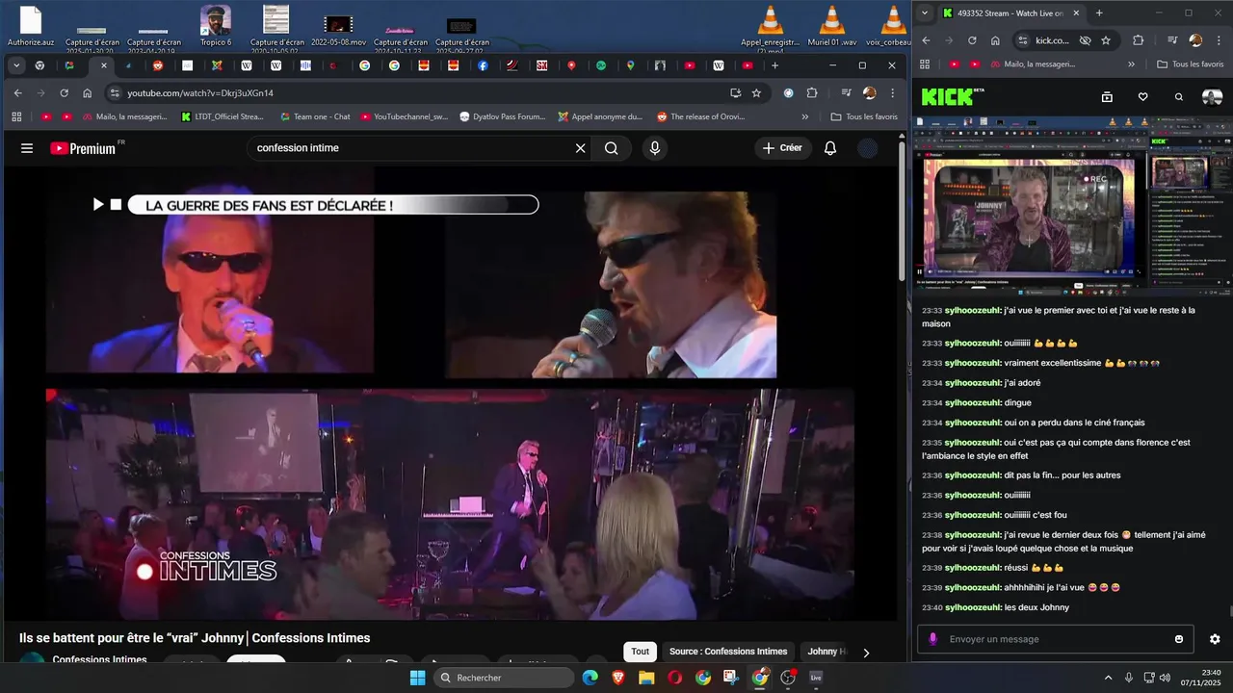Select the 'Tout' filter chip
This screenshot has height=693, width=1233.
point(641,652)
